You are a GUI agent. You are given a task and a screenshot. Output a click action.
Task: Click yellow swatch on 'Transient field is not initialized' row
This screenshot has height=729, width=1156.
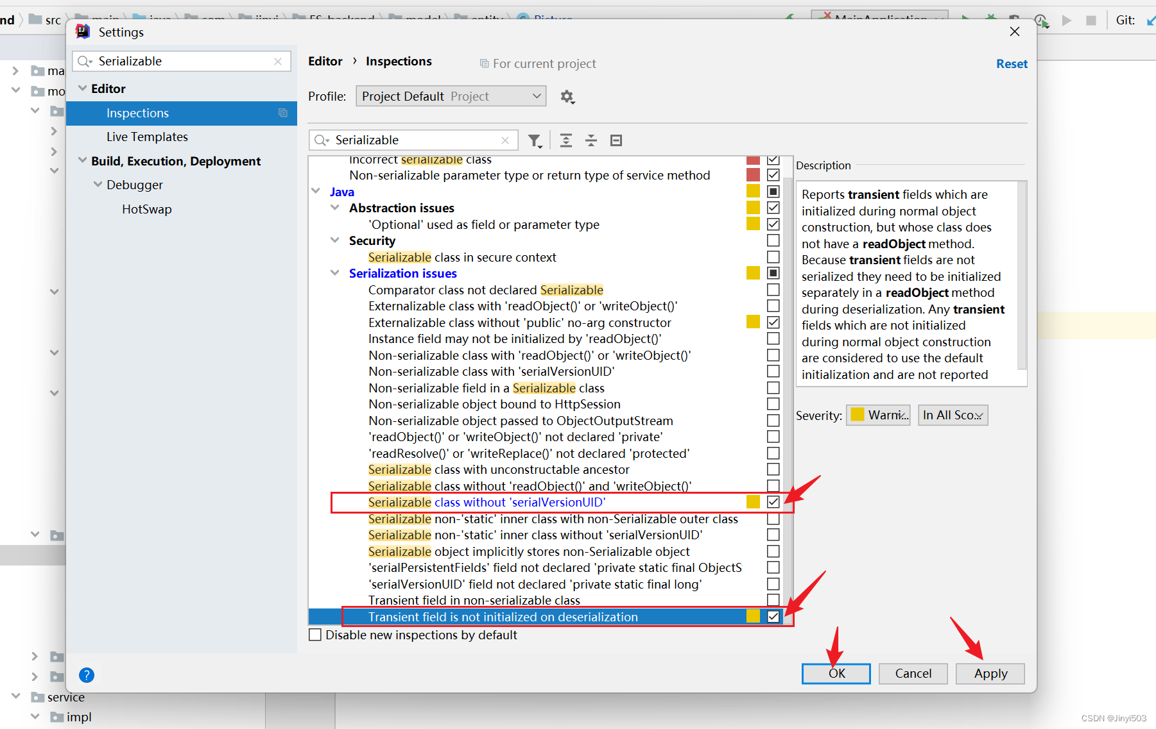(754, 617)
